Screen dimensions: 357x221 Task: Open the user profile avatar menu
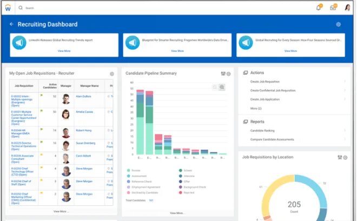pyautogui.click(x=347, y=8)
